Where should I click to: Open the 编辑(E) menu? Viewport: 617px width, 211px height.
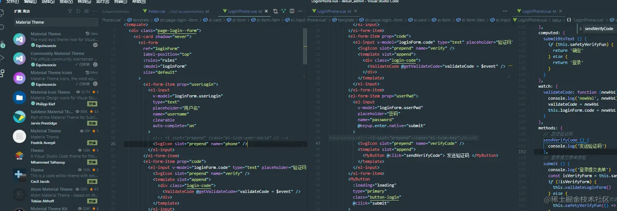(x=30, y=2)
